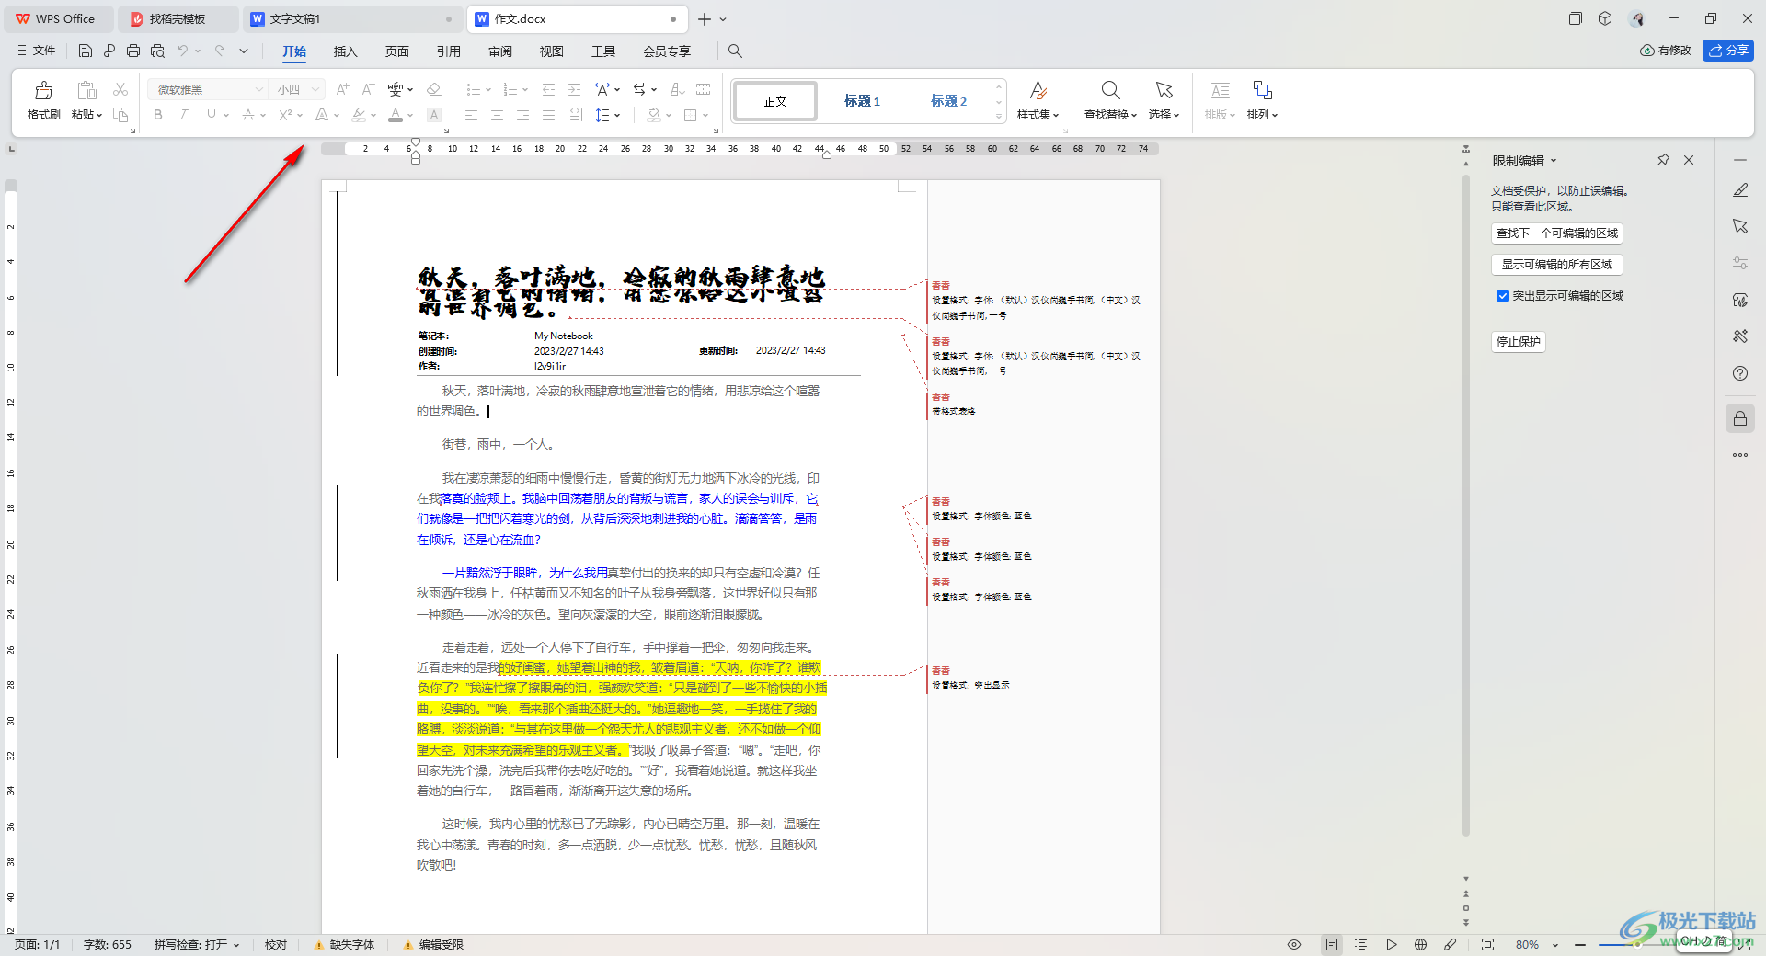Click the lock icon in right sidebar
The height and width of the screenshot is (956, 1766).
pyautogui.click(x=1740, y=419)
